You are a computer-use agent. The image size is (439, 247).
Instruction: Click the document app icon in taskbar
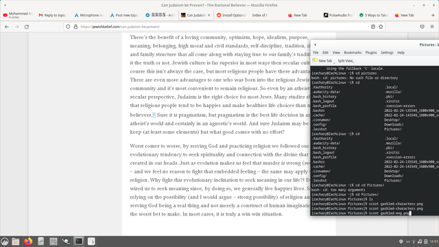click(91, 242)
